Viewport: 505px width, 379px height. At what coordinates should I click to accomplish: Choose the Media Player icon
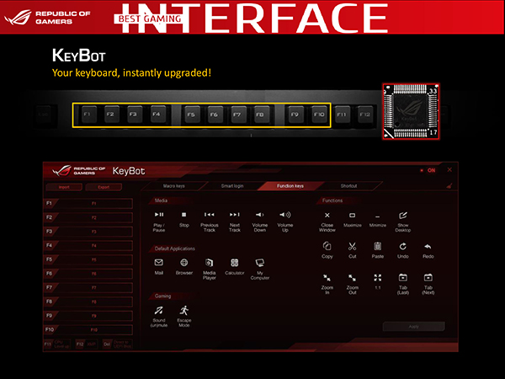point(209,263)
